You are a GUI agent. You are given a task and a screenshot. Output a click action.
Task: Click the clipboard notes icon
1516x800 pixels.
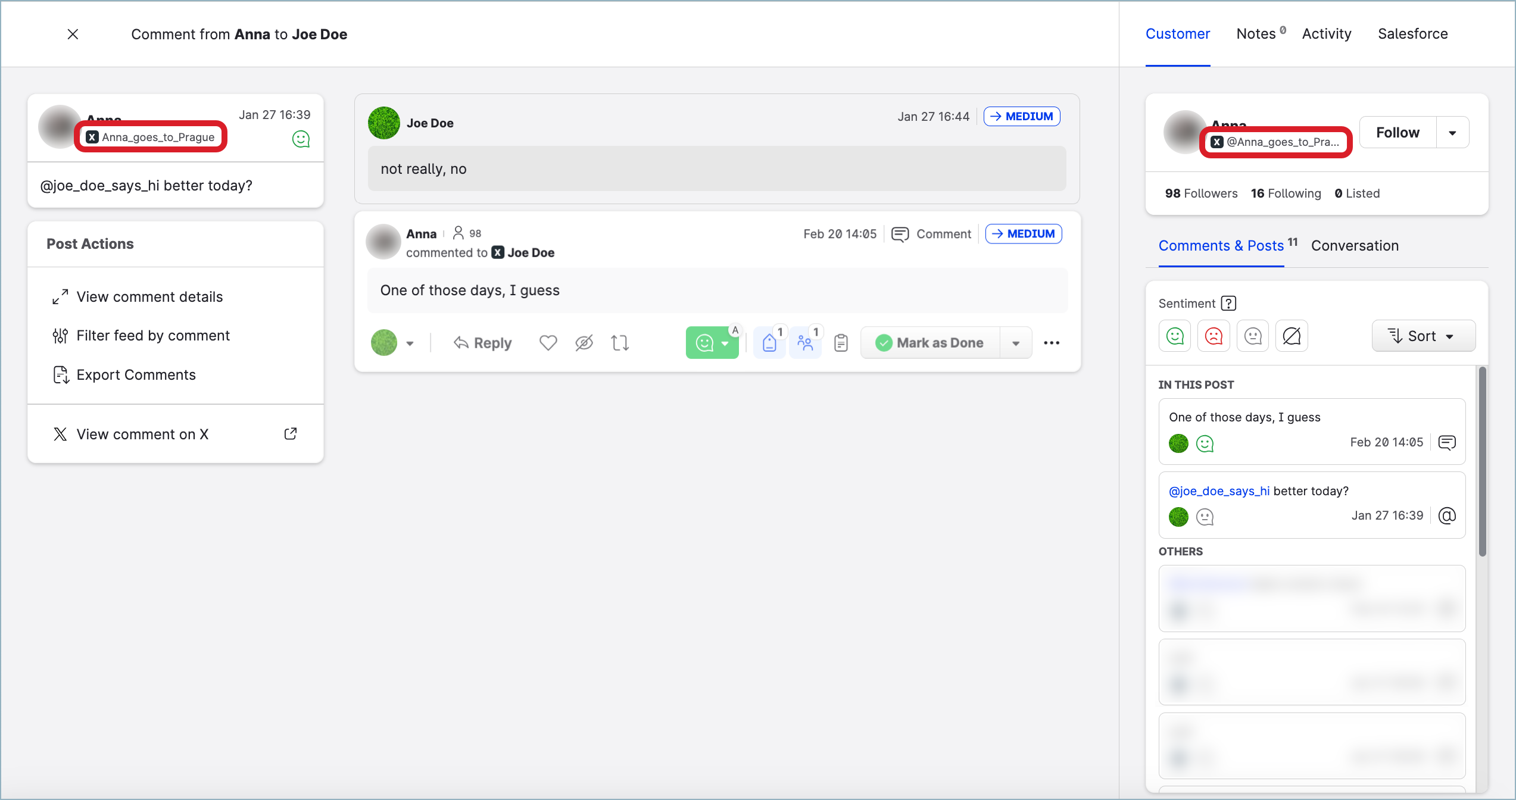pyautogui.click(x=841, y=343)
